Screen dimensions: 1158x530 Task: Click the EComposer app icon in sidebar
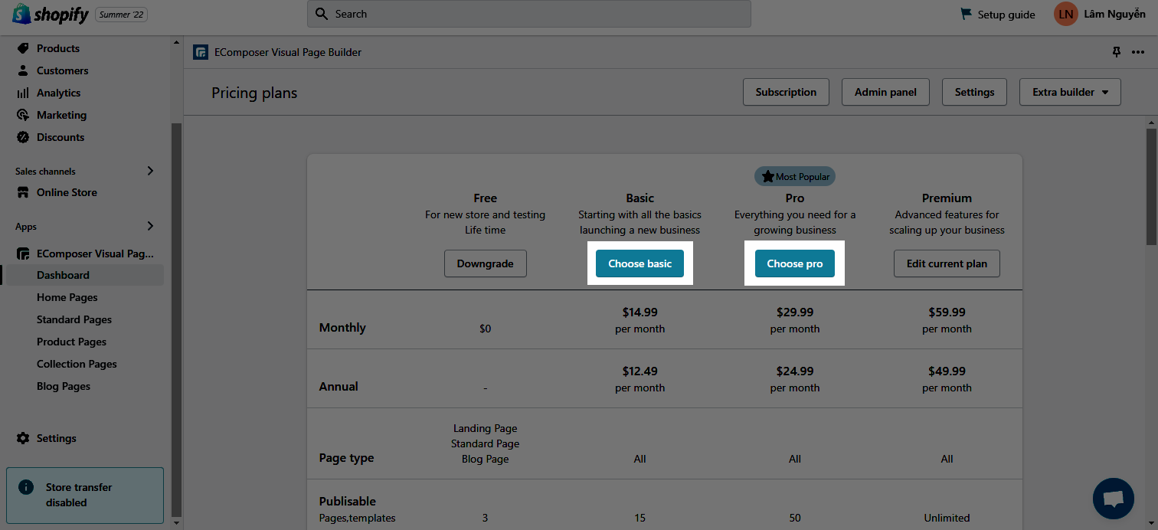[23, 254]
